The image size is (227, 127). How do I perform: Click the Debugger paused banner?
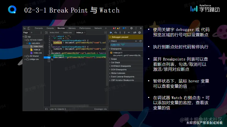click(x=126, y=37)
